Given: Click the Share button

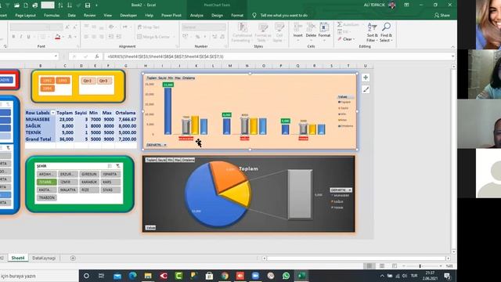Looking at the screenshot, I should coord(442,16).
